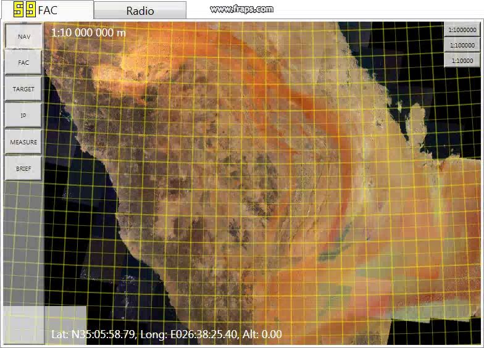This screenshot has width=484, height=348.
Task: Switch to the FAC tab
Action: [x=48, y=10]
